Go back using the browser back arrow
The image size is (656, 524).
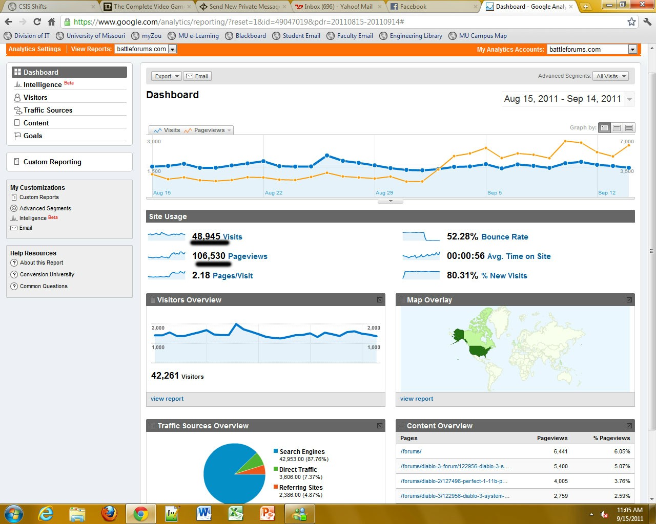pyautogui.click(x=8, y=21)
